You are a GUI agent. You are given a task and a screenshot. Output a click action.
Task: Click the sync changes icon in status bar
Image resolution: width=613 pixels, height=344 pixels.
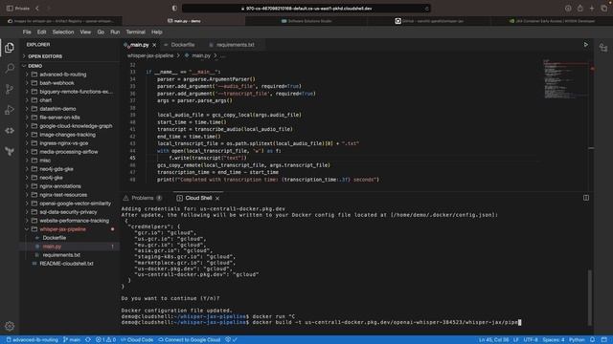point(88,340)
